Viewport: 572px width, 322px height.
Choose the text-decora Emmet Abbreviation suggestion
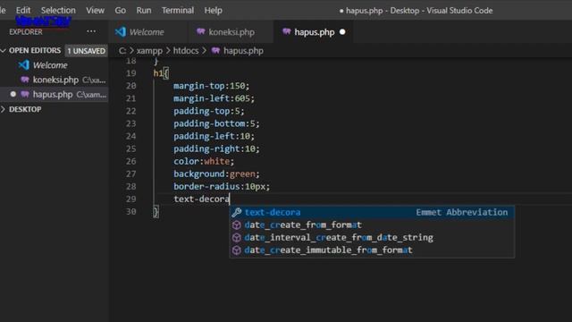372,212
